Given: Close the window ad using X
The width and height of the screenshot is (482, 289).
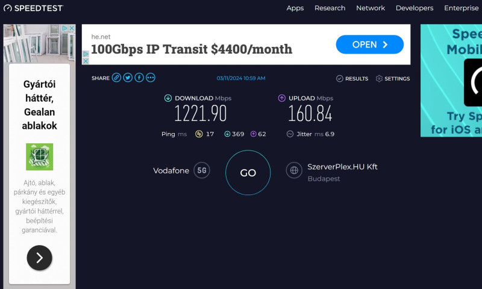Looking at the screenshot, I should 72,28.
